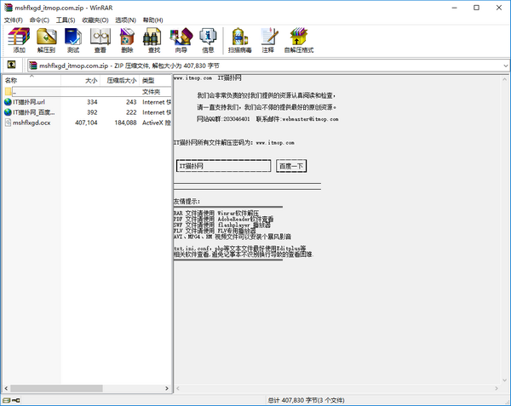The image size is (511, 406).
Task: Click the 184,088 compressed size value
Action: coord(125,123)
